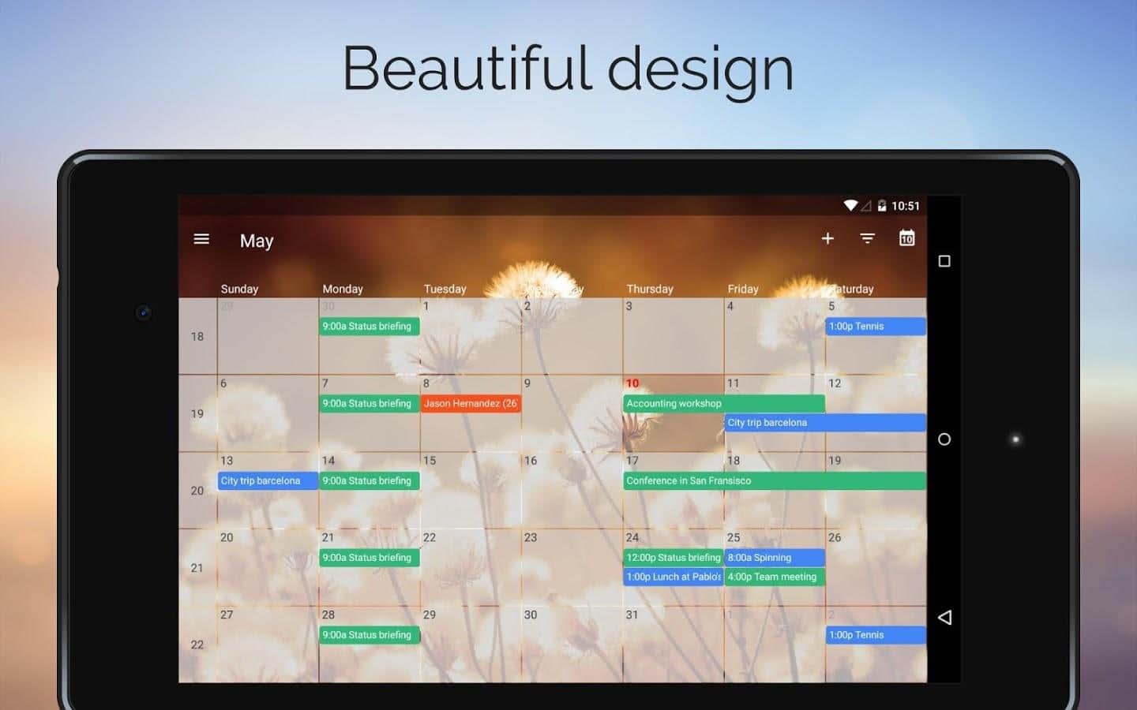
Task: Open the Accounting workshop event
Action: [723, 403]
